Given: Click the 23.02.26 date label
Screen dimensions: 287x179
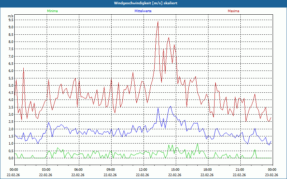Looking at the screenshot, I should pyautogui.click(x=272, y=175).
